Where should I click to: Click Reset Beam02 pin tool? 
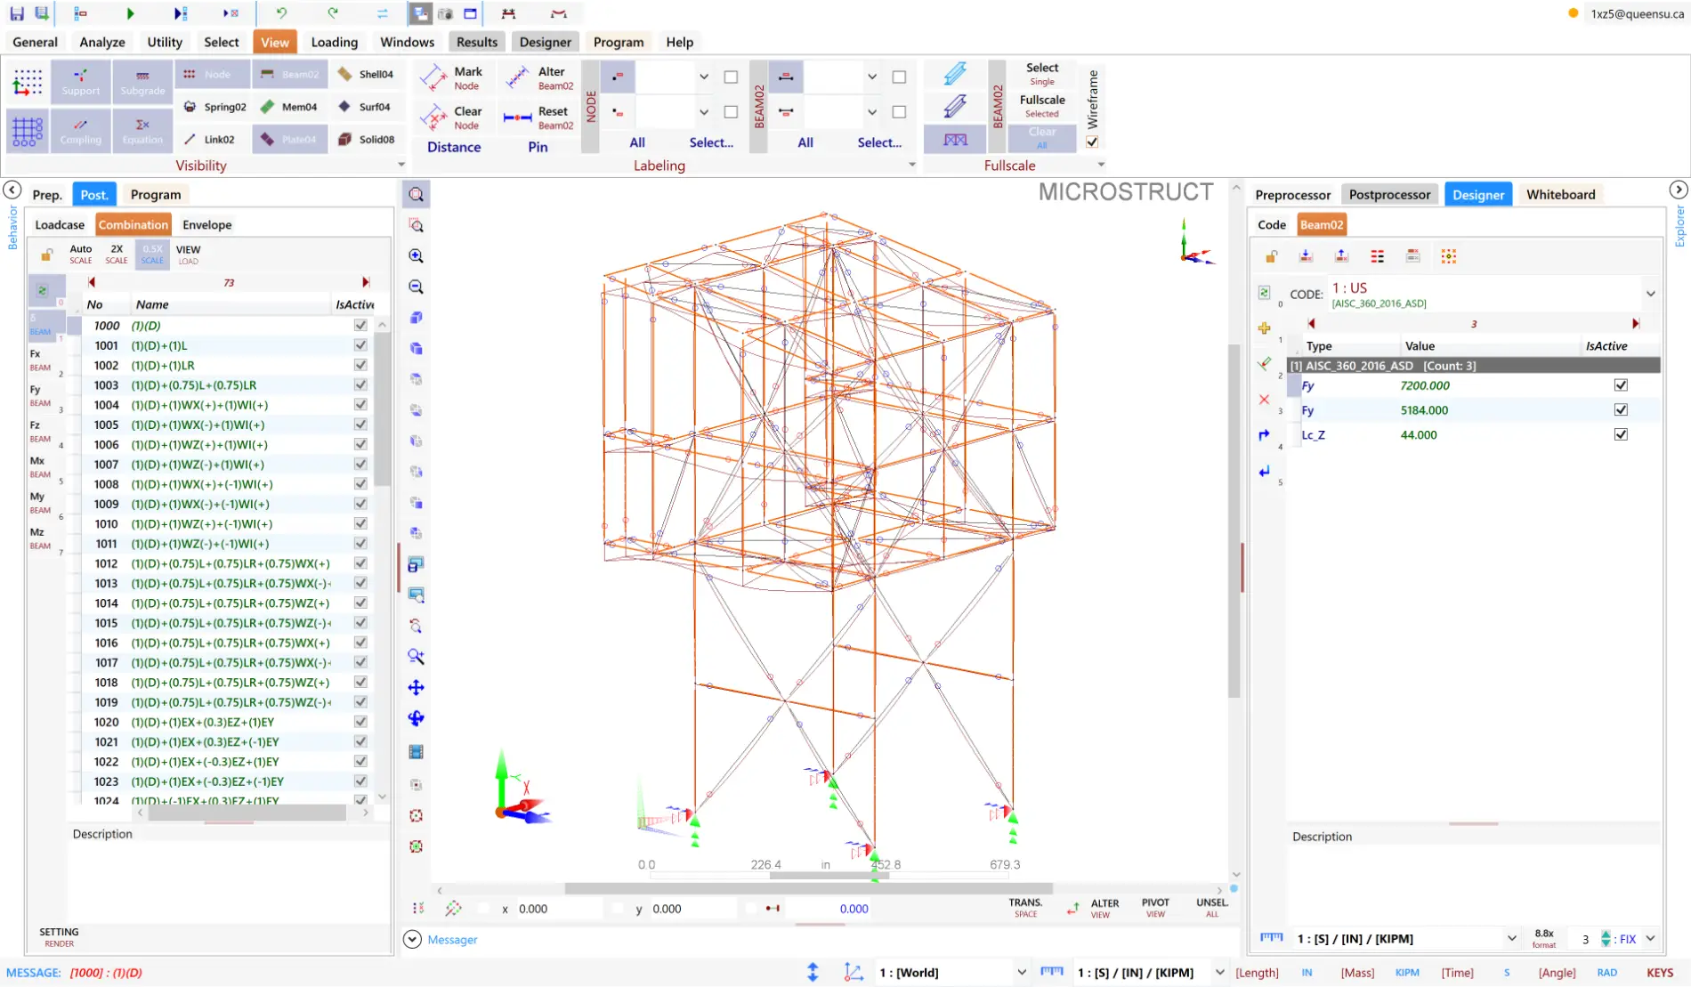click(538, 117)
